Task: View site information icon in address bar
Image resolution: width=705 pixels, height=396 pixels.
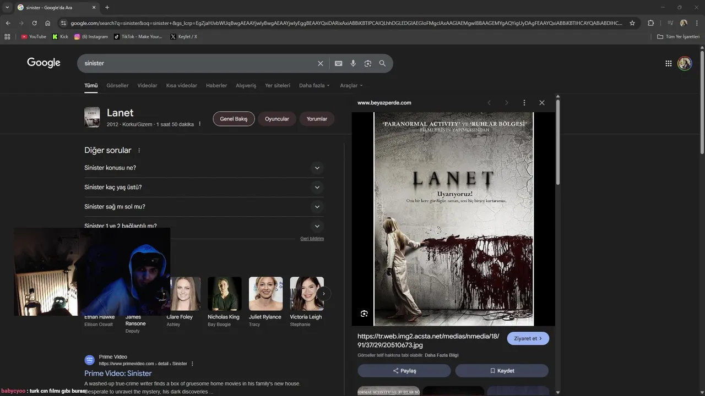Action: 63,23
